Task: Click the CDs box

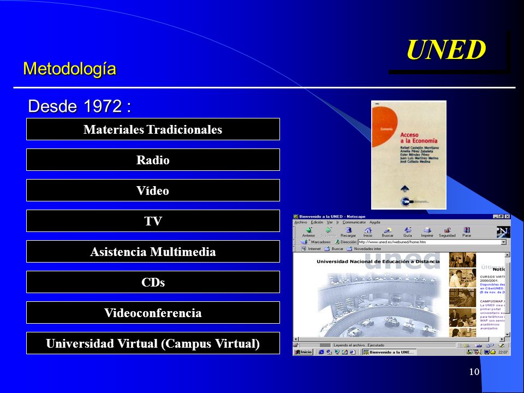Action: click(153, 282)
